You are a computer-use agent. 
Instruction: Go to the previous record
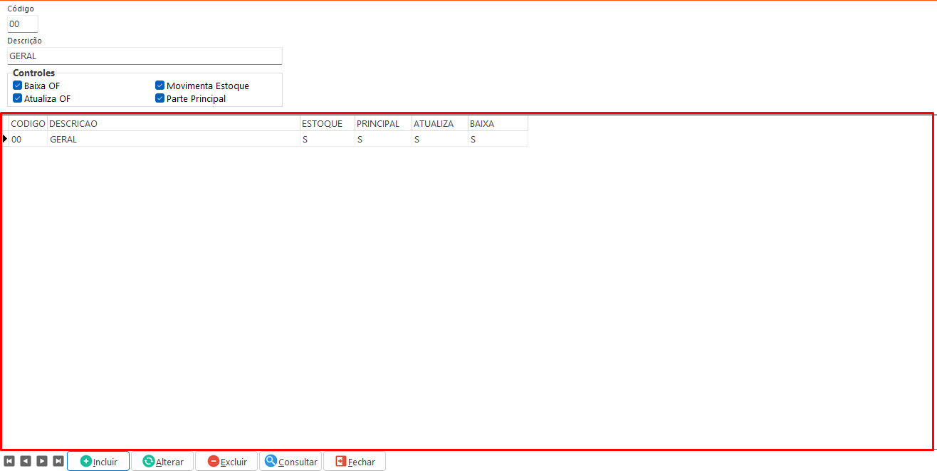[26, 461]
